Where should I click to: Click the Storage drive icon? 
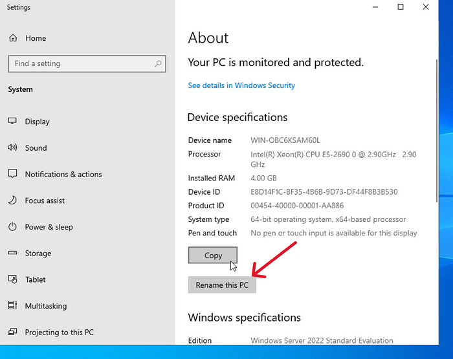[x=12, y=253]
